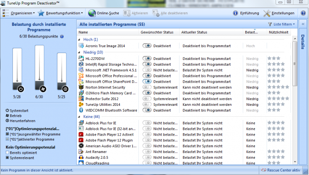The width and height of the screenshot is (309, 175).
Task: Toggle the HL-2270DW deactivation switch
Action: coord(147,59)
